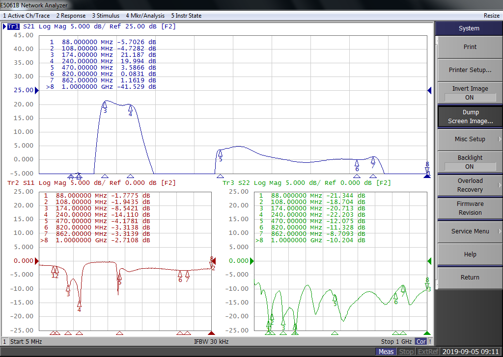Click the blue reference level arrow at 25.00
Image resolution: width=503 pixels, height=357 pixels.
pos(36,91)
